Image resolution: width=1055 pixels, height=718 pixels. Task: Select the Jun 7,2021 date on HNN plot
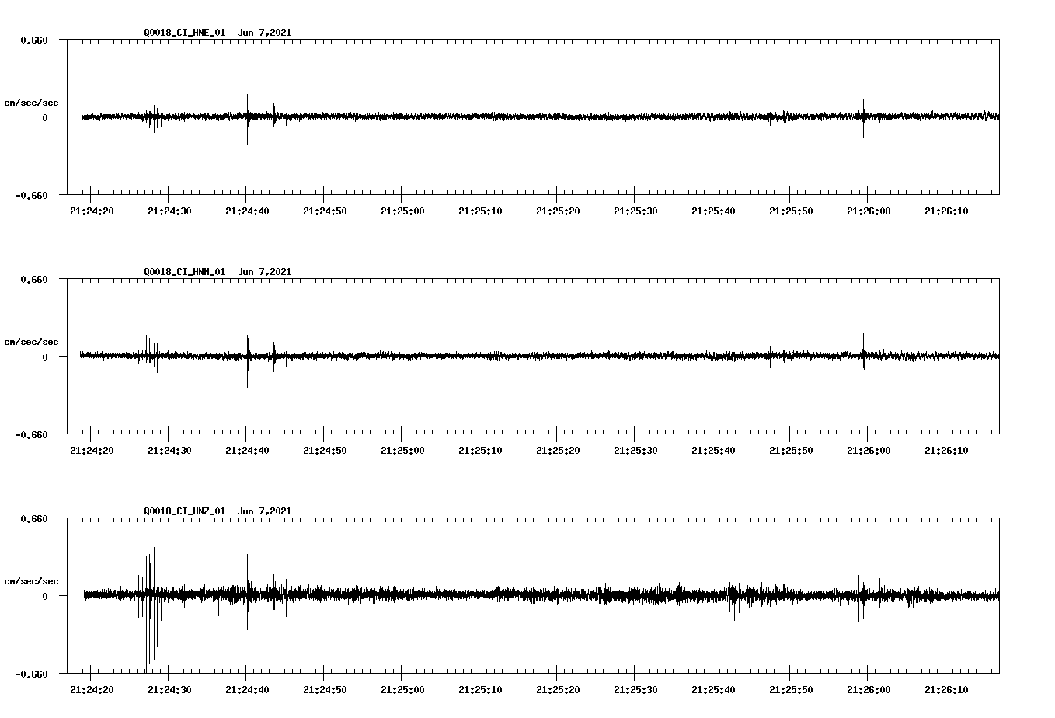coord(265,272)
